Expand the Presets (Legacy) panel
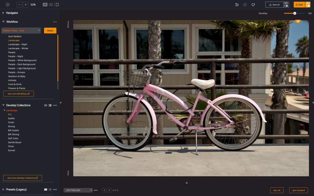314x196 pixels. [x=3, y=189]
